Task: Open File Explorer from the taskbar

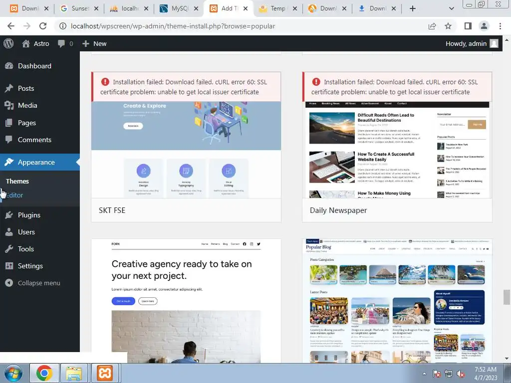Action: click(x=74, y=373)
